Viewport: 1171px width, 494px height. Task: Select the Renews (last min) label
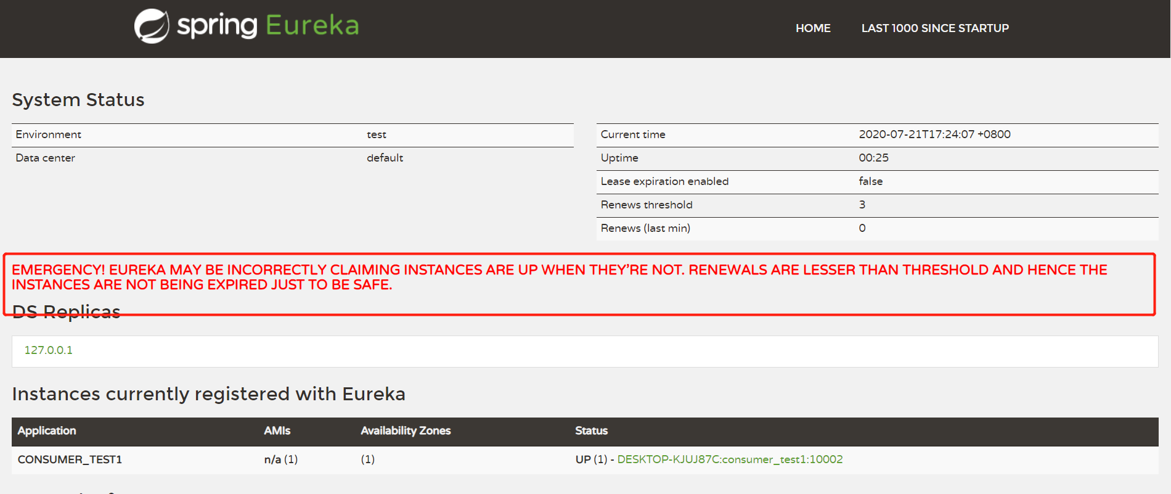coord(645,228)
